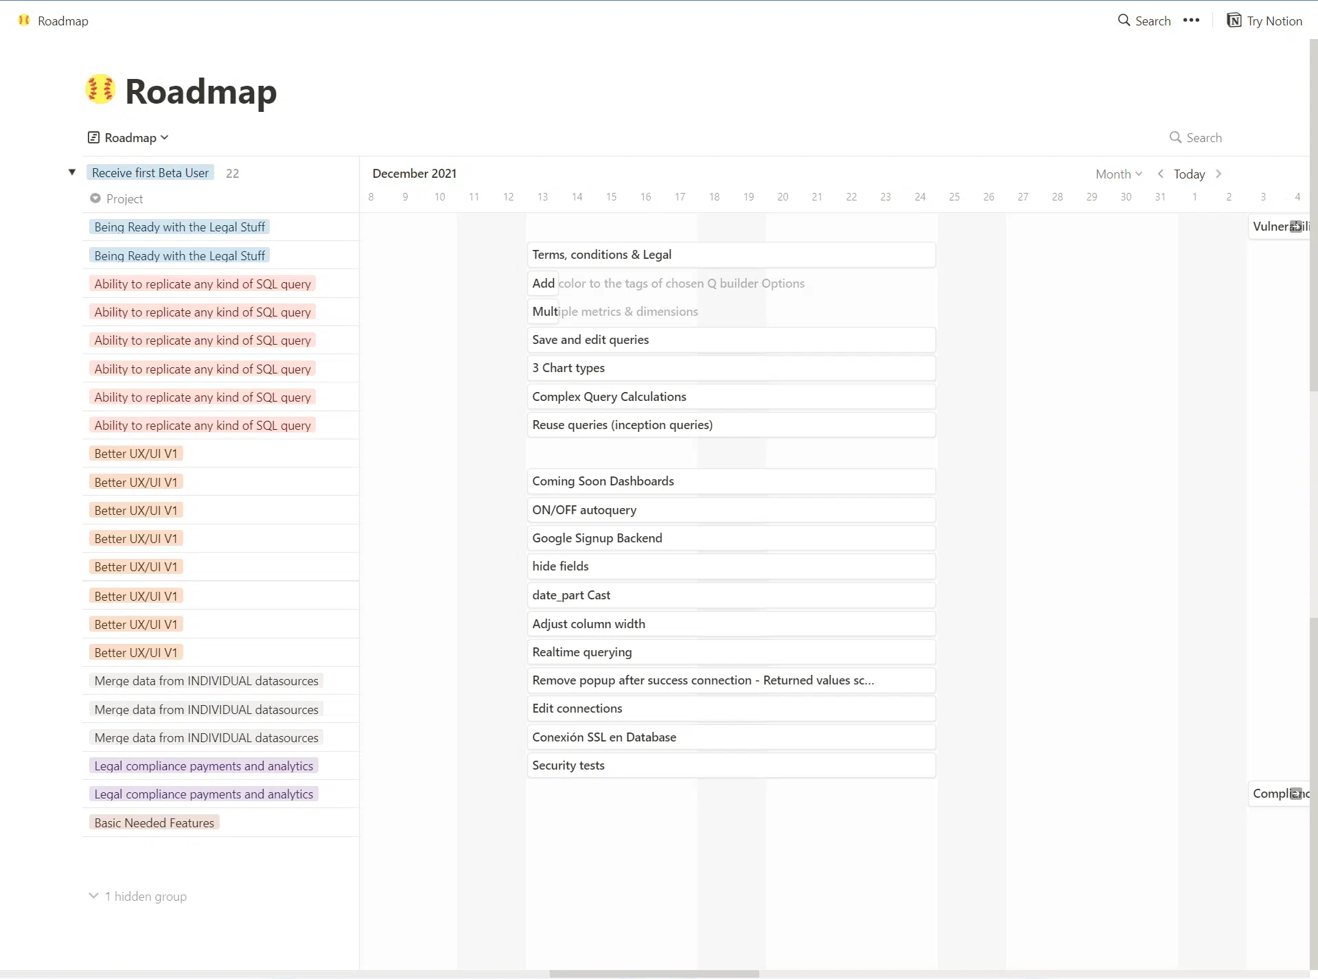Click the database search magnifier icon
Image resolution: width=1318 pixels, height=979 pixels.
[x=1175, y=137]
